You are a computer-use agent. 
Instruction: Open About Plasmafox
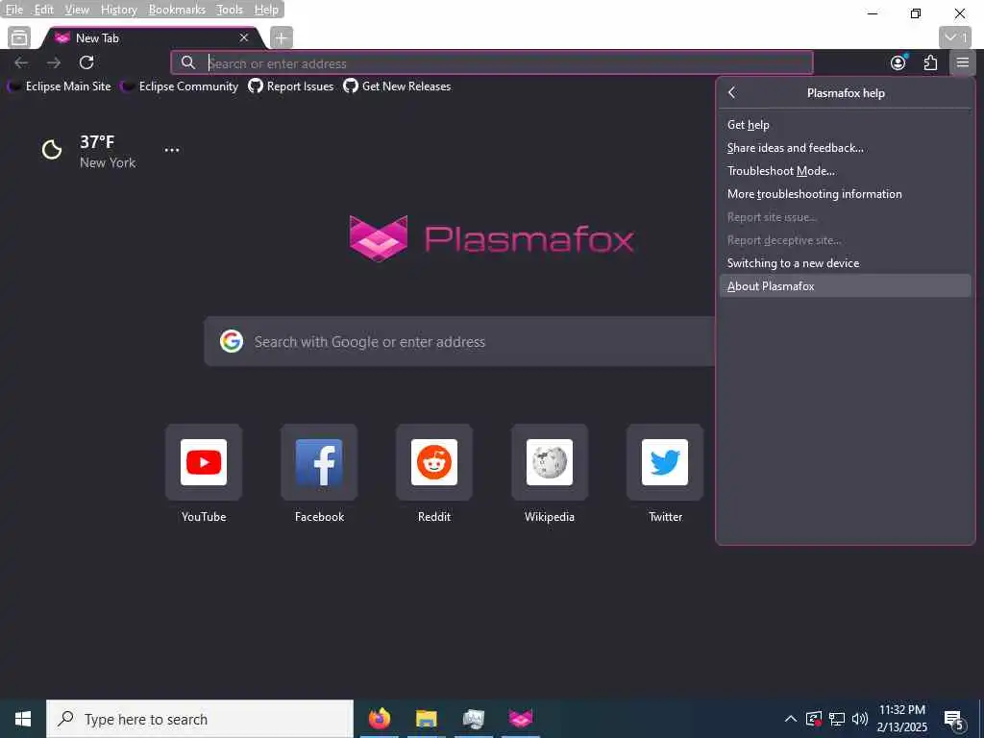(x=845, y=286)
